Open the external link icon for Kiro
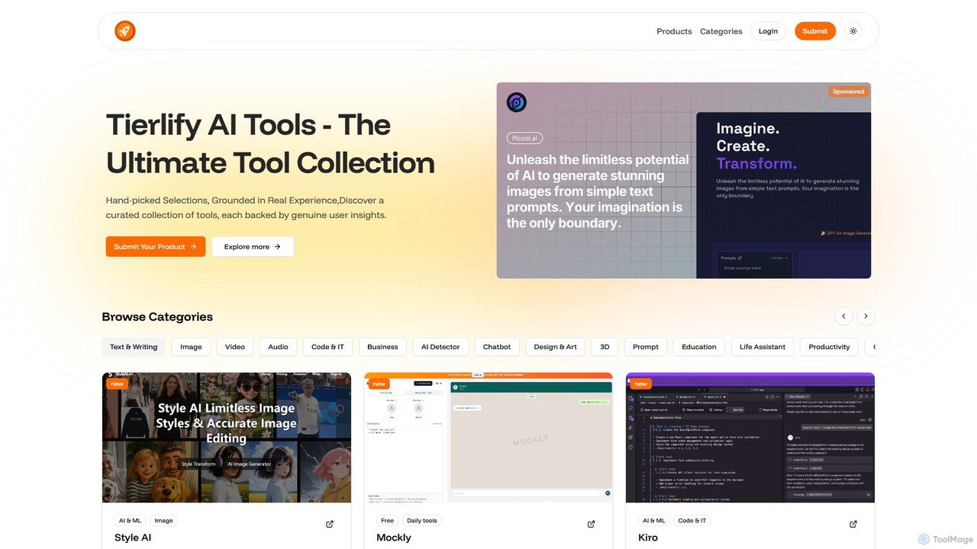 853,524
